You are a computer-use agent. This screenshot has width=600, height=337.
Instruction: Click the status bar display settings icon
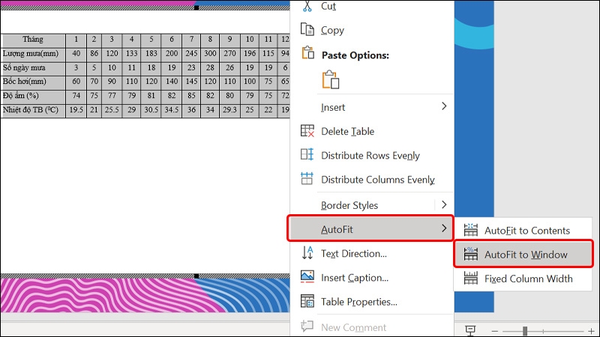(470, 330)
